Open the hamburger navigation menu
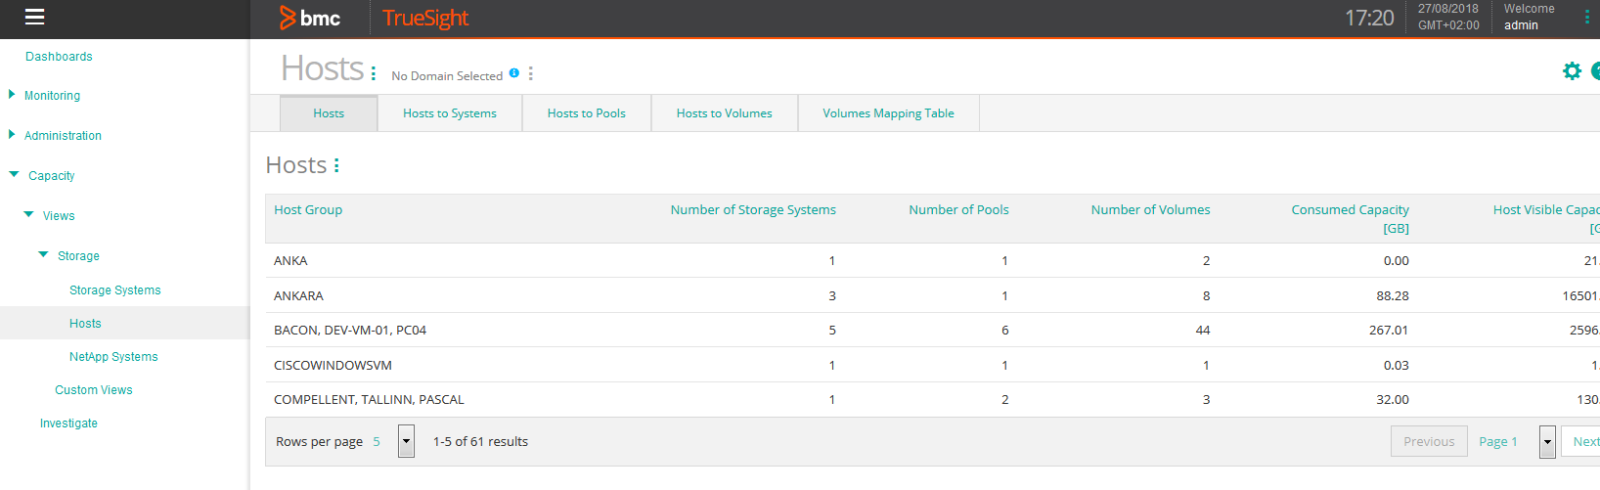Viewport: 1600px width, 490px height. 34,17
